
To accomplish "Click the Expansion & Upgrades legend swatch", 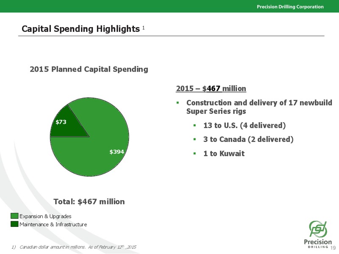I will pos(14,216).
